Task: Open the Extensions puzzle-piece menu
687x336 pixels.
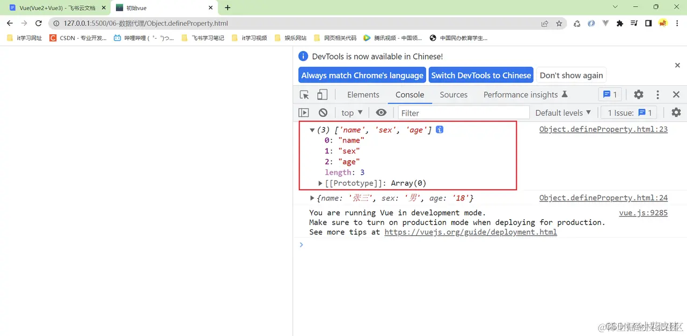Action: tap(620, 24)
